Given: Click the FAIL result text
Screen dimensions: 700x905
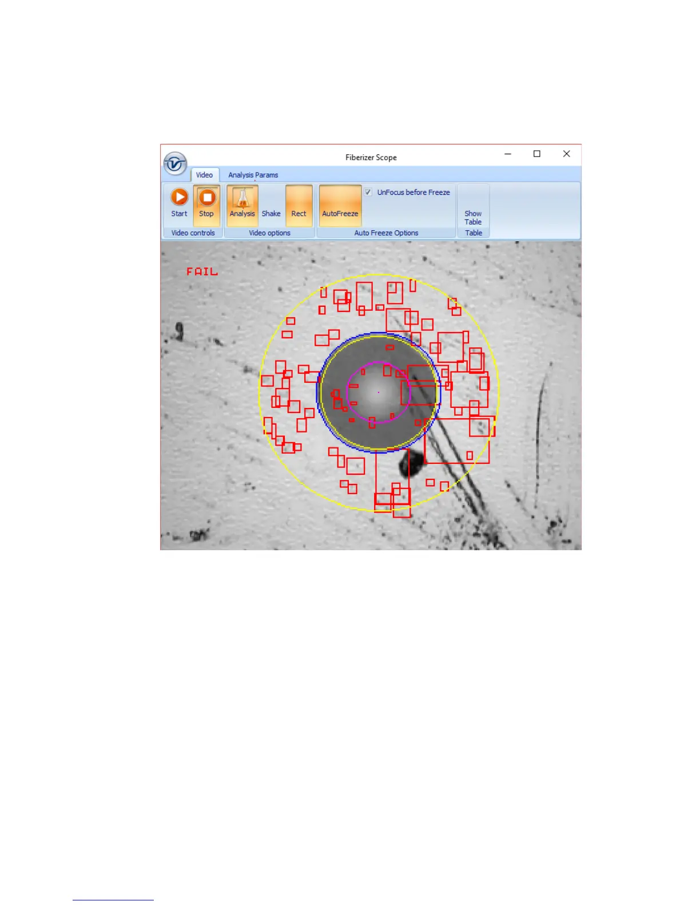Looking at the screenshot, I should pyautogui.click(x=202, y=272).
